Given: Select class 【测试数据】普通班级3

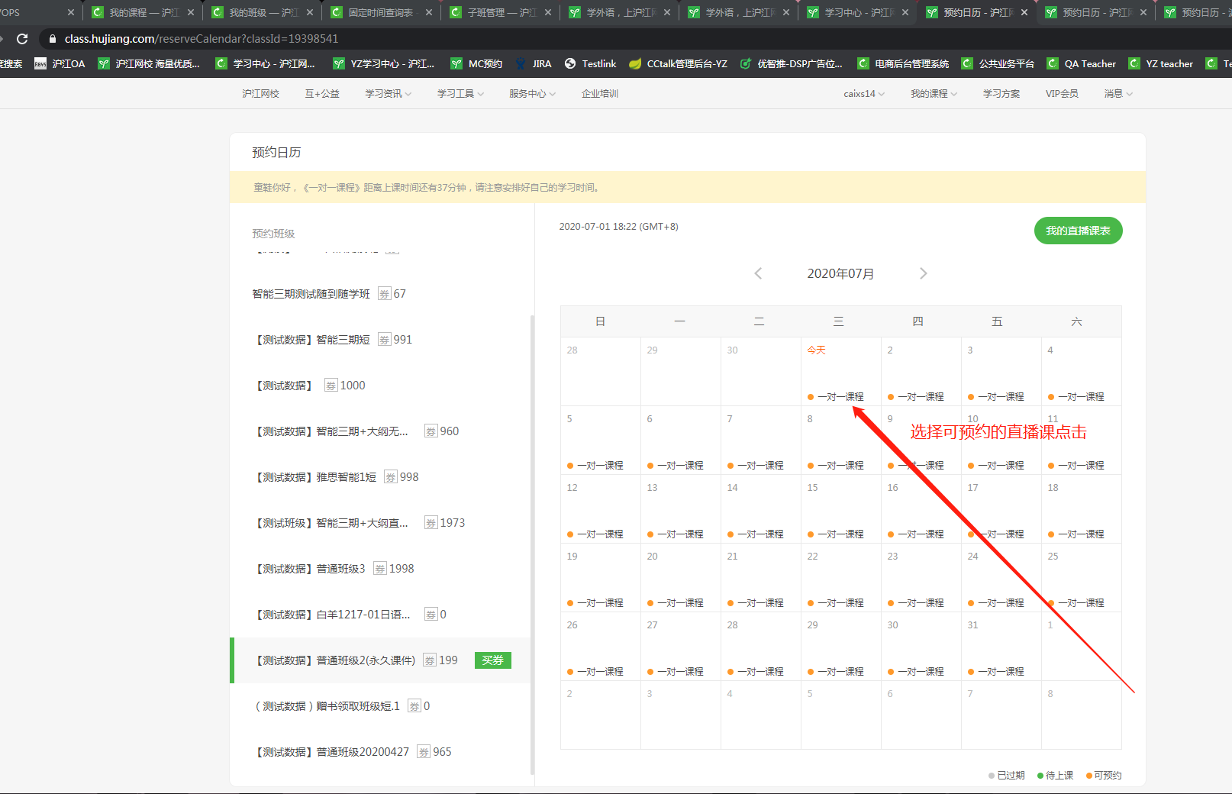Looking at the screenshot, I should [x=310, y=569].
